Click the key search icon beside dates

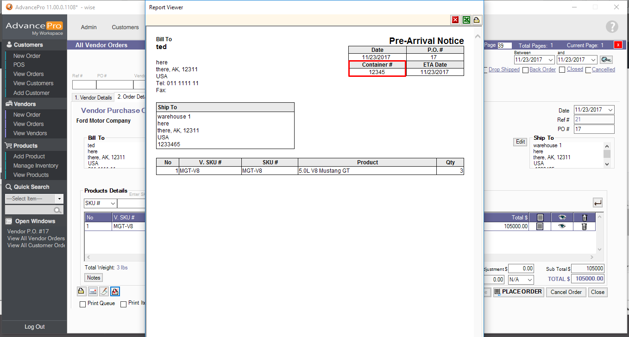605,60
